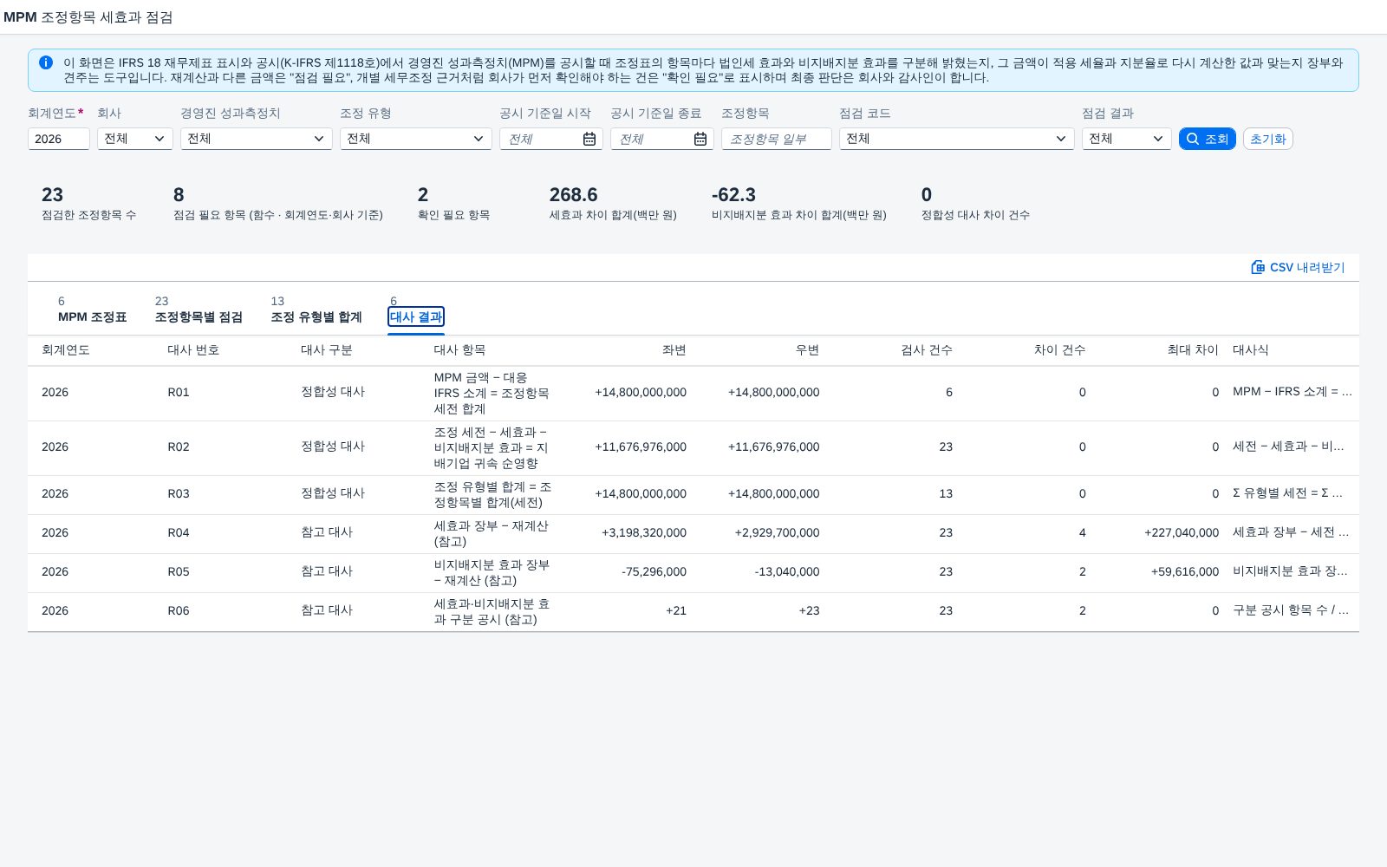
Task: Switch to the MPM 조정표 tab
Action: tap(93, 310)
